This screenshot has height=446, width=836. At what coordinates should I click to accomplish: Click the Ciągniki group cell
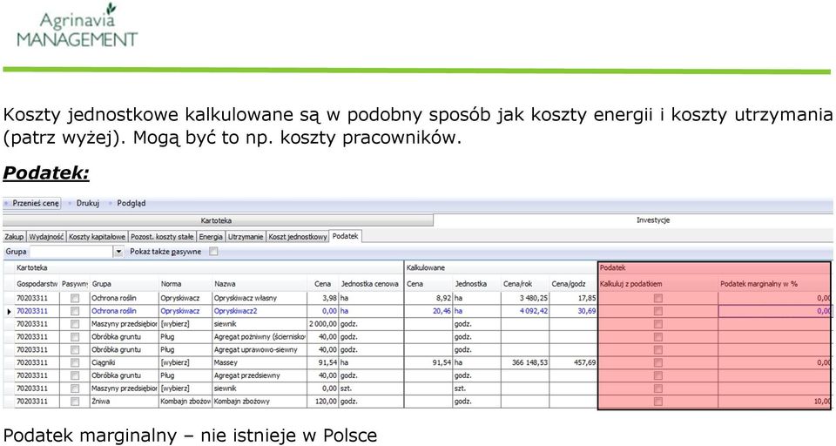[125, 362]
